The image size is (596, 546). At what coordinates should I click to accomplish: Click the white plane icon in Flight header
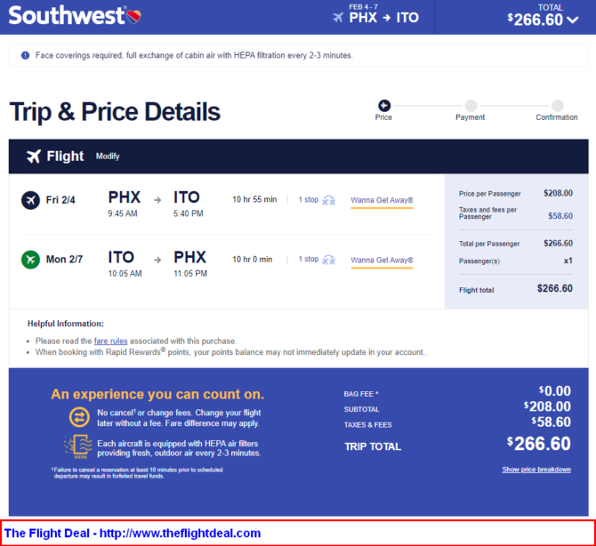[x=34, y=157]
